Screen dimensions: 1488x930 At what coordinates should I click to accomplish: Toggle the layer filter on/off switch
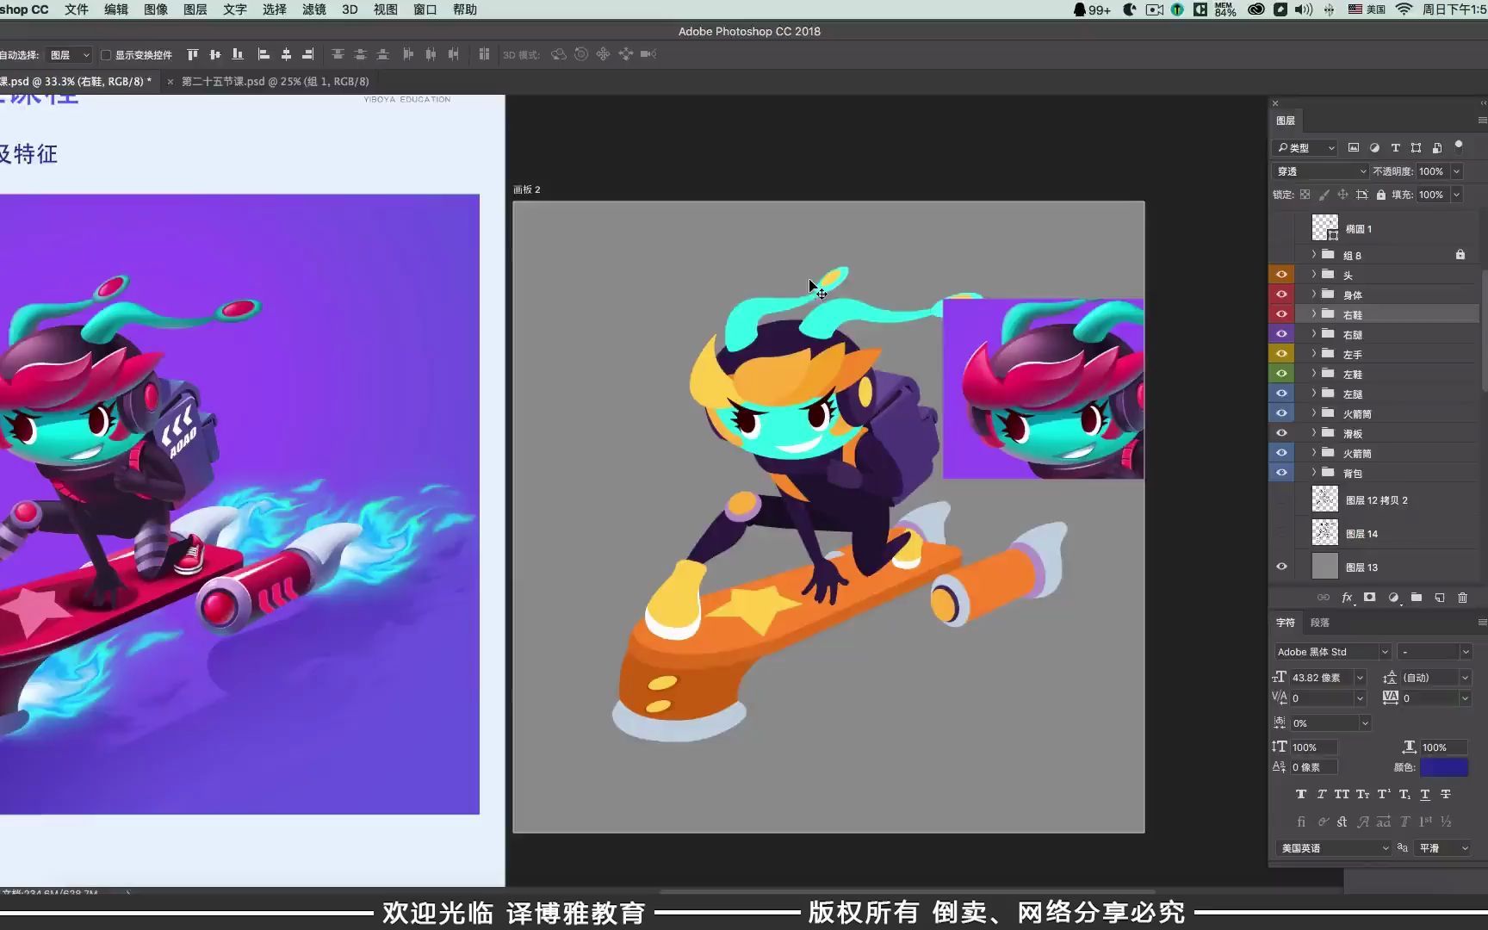click(1459, 146)
